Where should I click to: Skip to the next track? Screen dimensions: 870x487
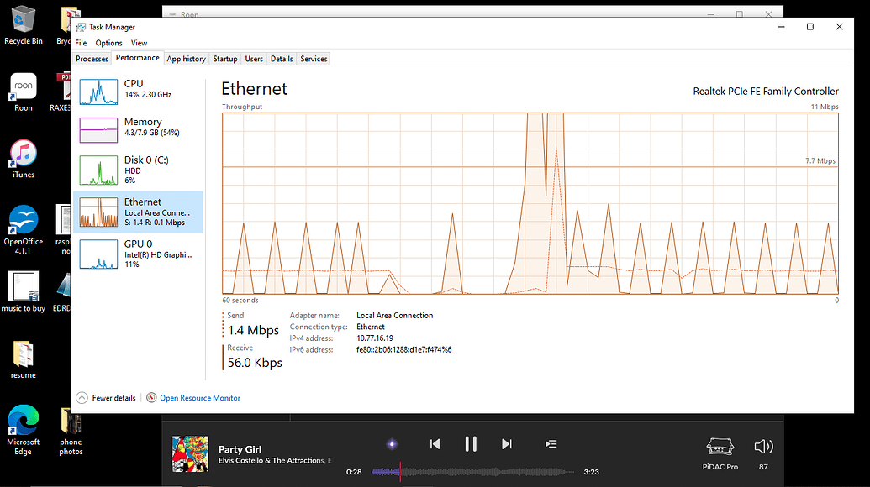[506, 444]
